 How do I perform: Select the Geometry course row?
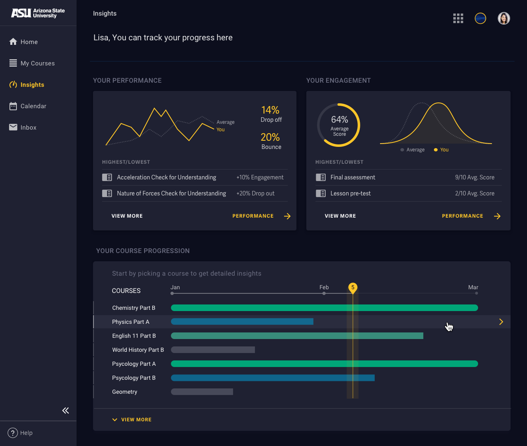click(x=125, y=392)
